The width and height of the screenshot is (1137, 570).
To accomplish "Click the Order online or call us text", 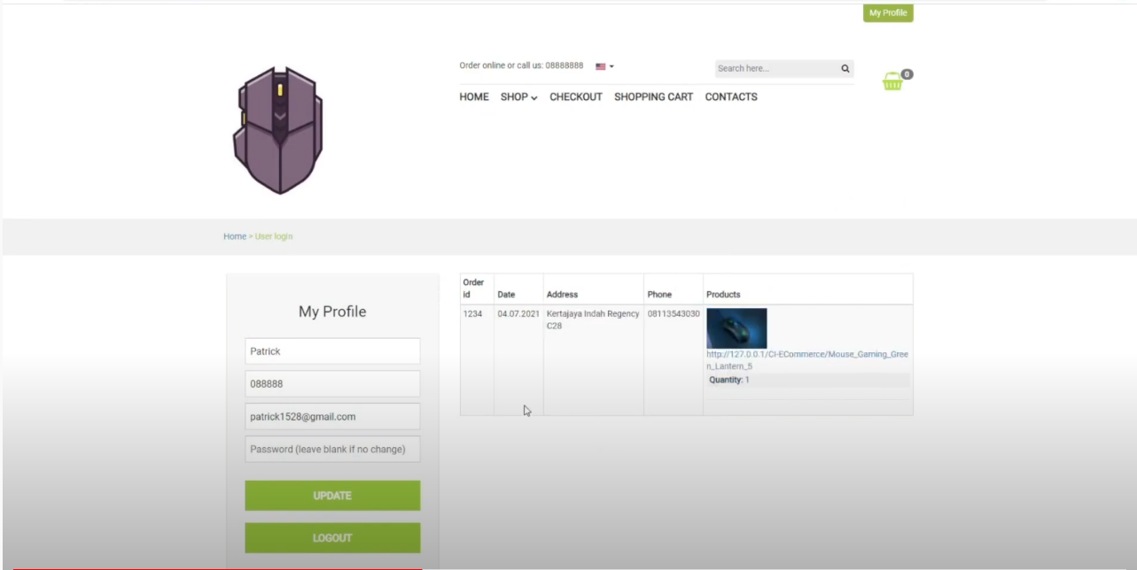I will pyautogui.click(x=521, y=65).
